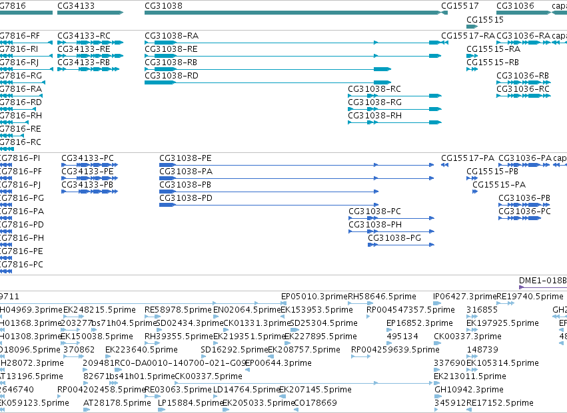Select protein CG31038-PC
567x413 pixels.
pos(391,218)
